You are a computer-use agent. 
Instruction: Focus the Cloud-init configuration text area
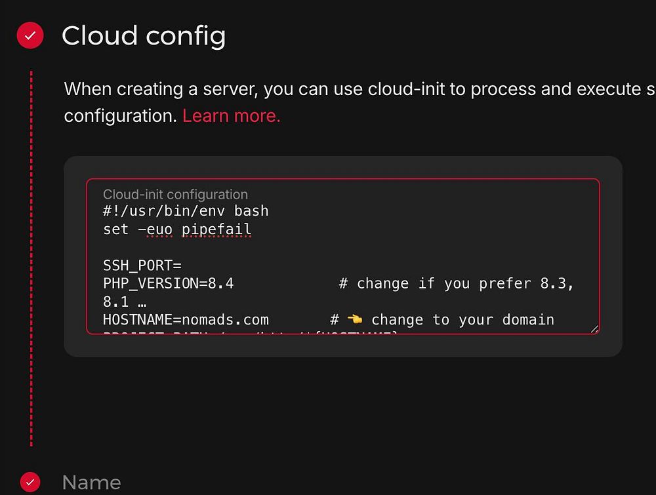pyautogui.click(x=343, y=256)
